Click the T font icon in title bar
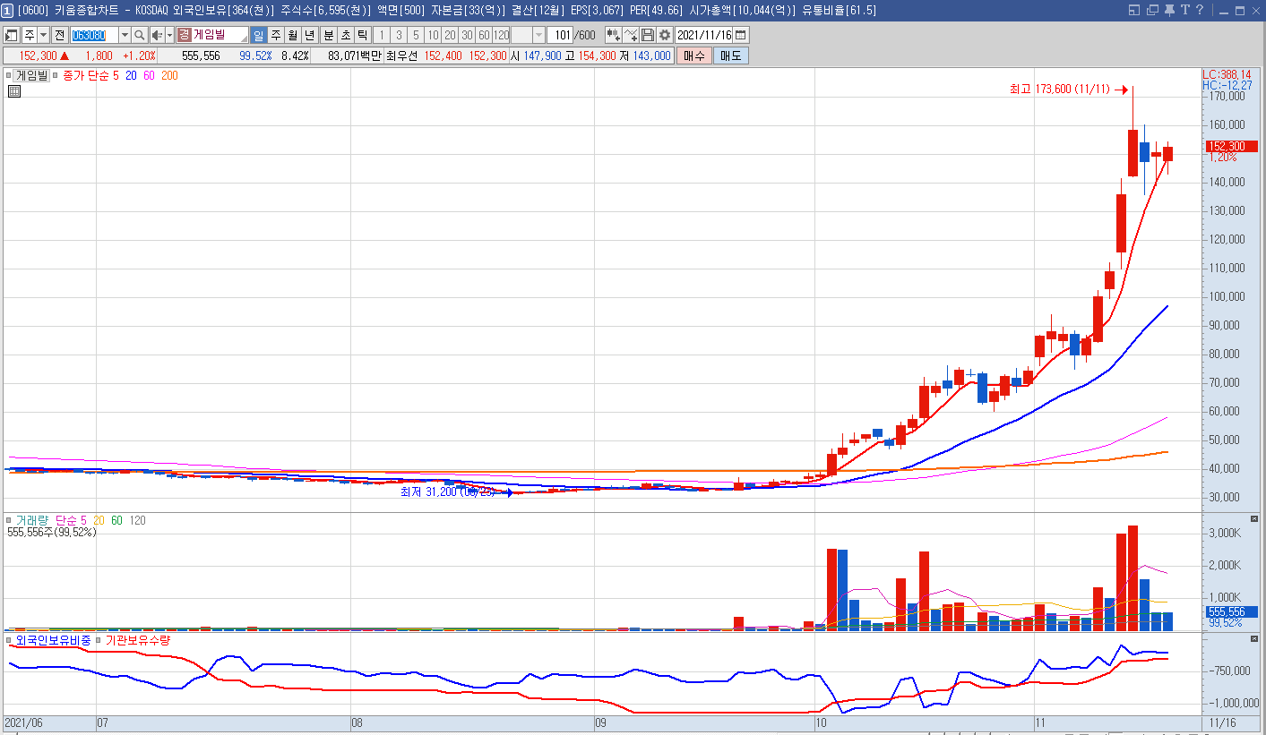Viewport: 1266px width, 735px height. (1185, 10)
